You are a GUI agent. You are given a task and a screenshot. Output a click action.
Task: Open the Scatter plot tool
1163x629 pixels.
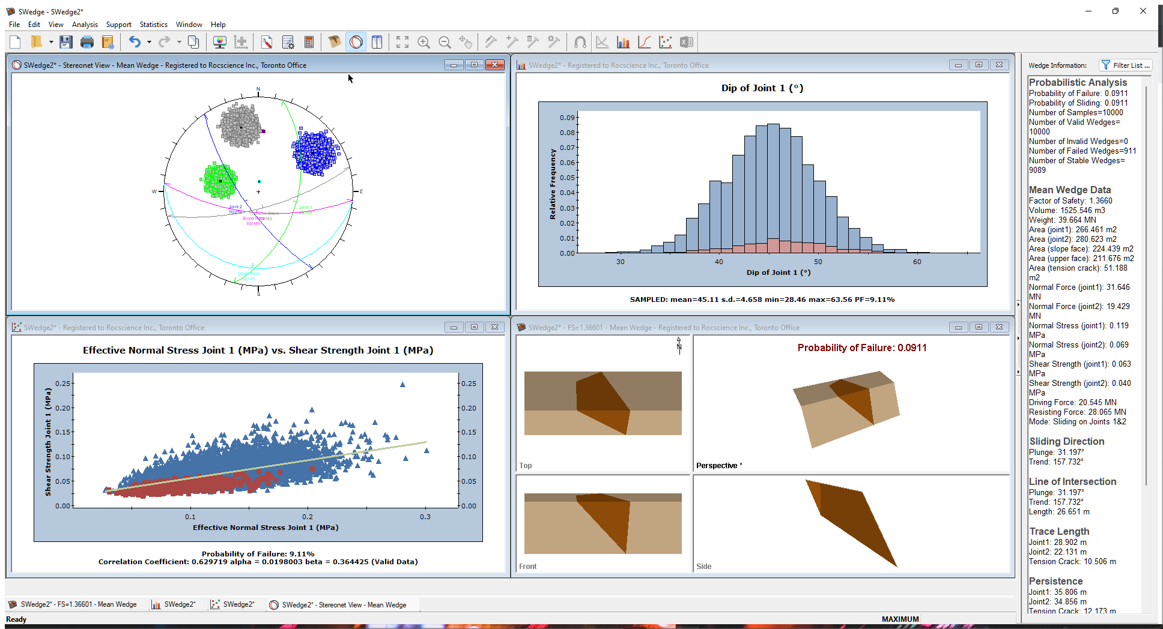click(x=665, y=41)
